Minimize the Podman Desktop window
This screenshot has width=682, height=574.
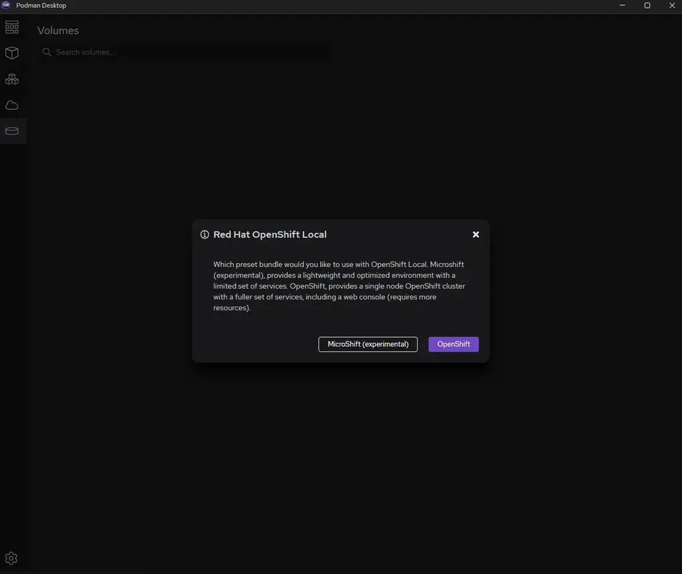click(x=623, y=5)
